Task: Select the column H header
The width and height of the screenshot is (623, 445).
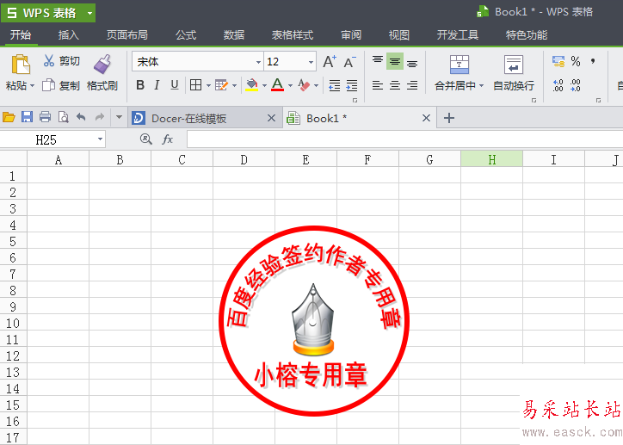Action: pyautogui.click(x=492, y=160)
